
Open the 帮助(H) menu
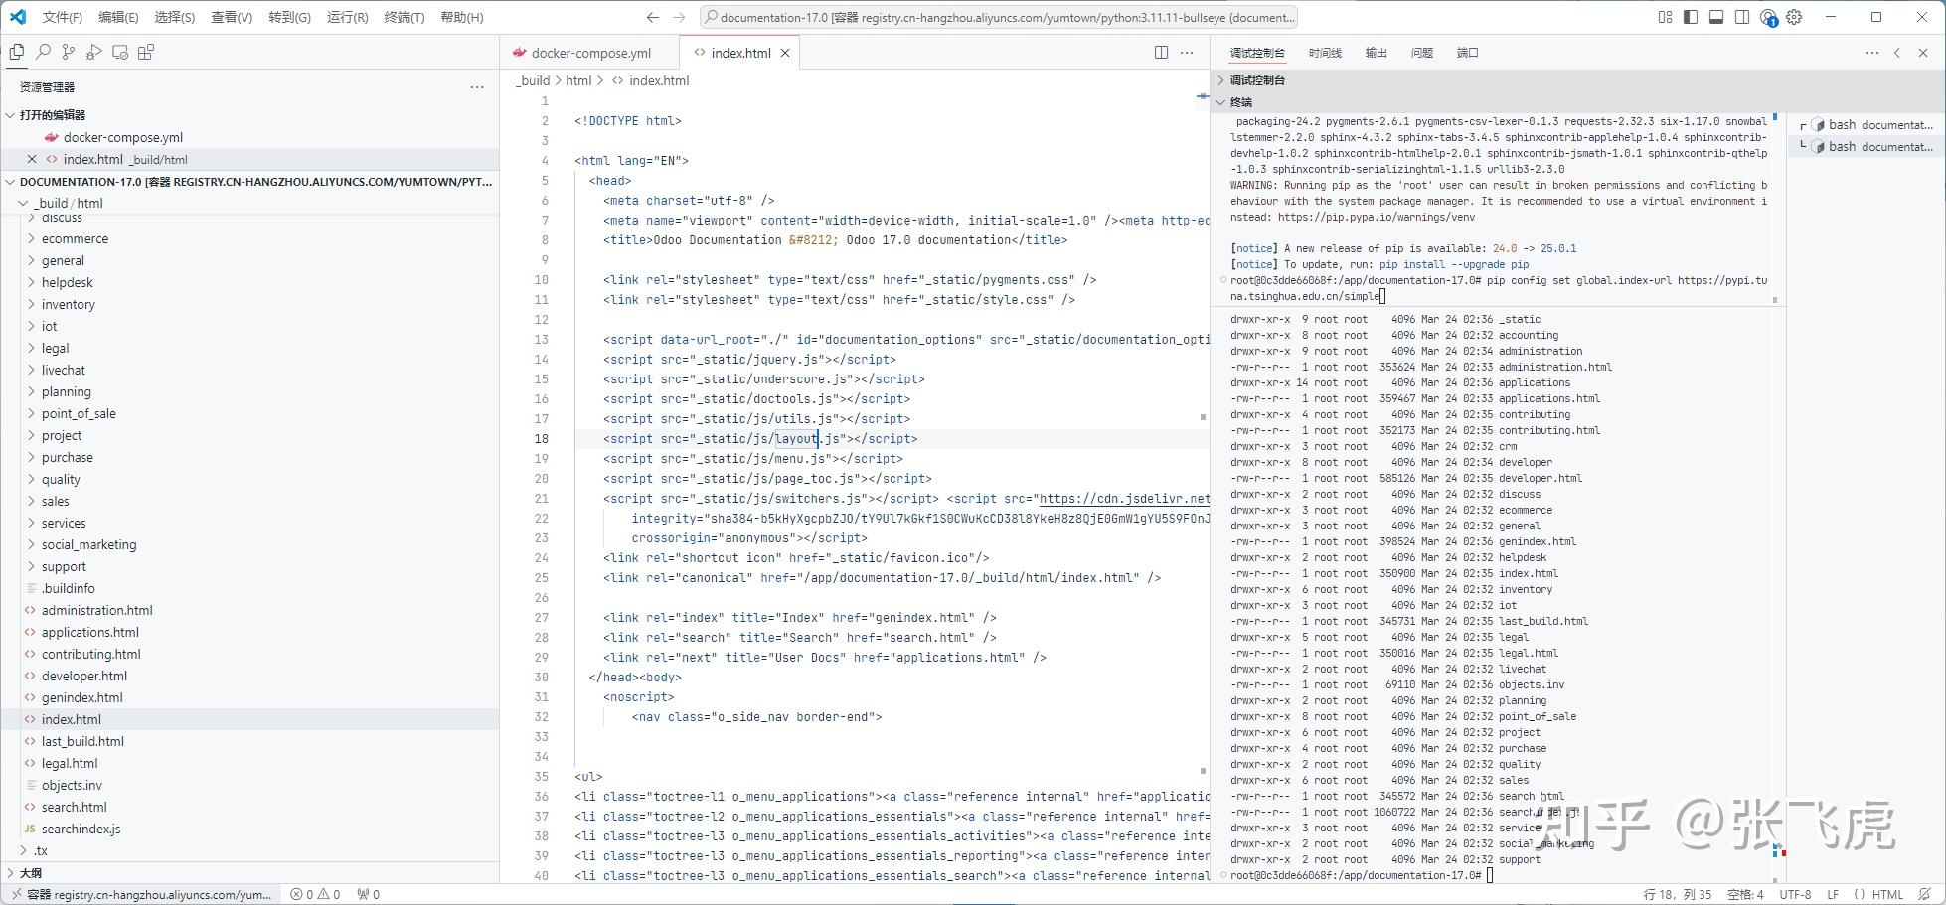[x=461, y=17]
